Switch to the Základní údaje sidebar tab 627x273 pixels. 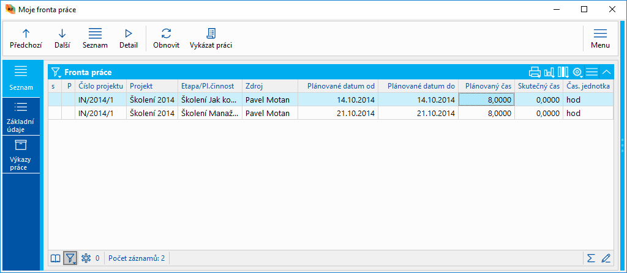pos(21,117)
